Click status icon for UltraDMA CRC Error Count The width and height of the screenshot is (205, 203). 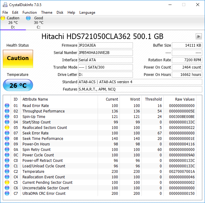[7, 194]
